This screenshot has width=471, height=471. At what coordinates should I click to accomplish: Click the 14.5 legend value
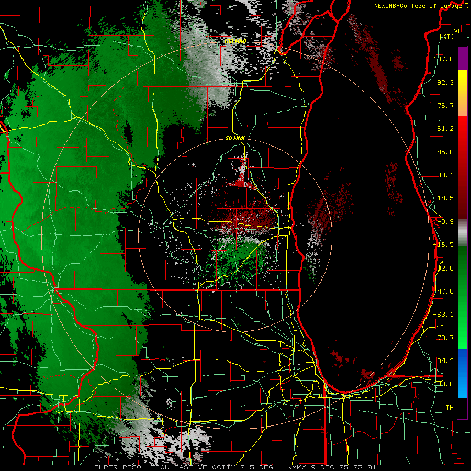click(445, 198)
